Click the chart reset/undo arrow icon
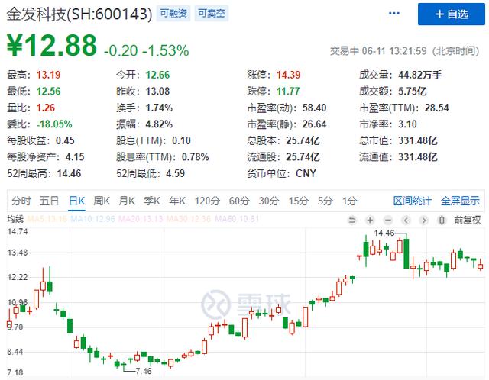 [x=351, y=221]
